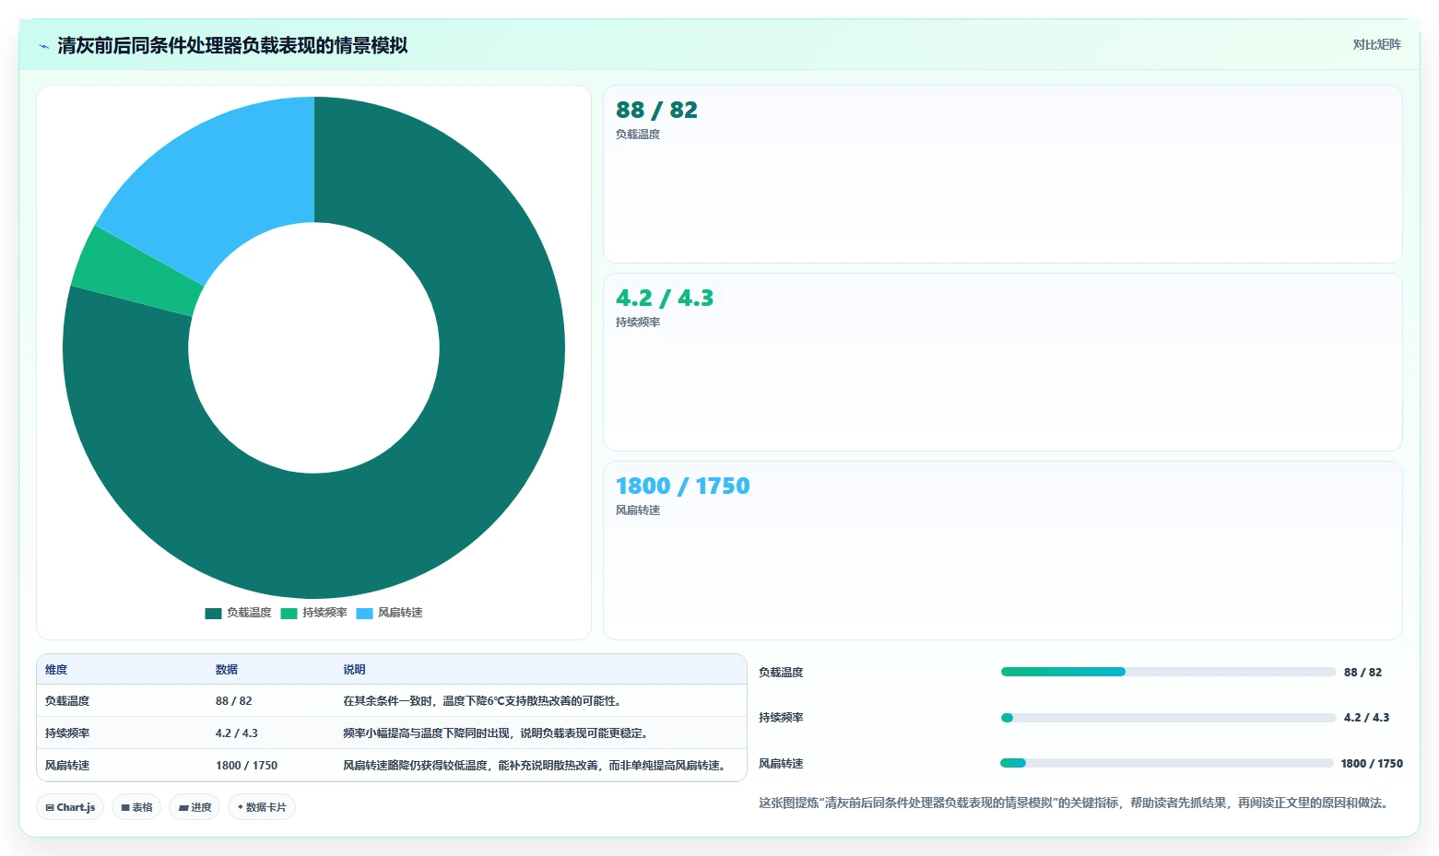Toggle the 持续频率 legend color box

coord(289,614)
